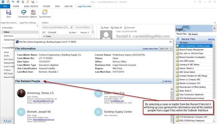Click the Recent Files list scrollbar down arrow
This screenshot has width=217, height=124.
(x=214, y=121)
